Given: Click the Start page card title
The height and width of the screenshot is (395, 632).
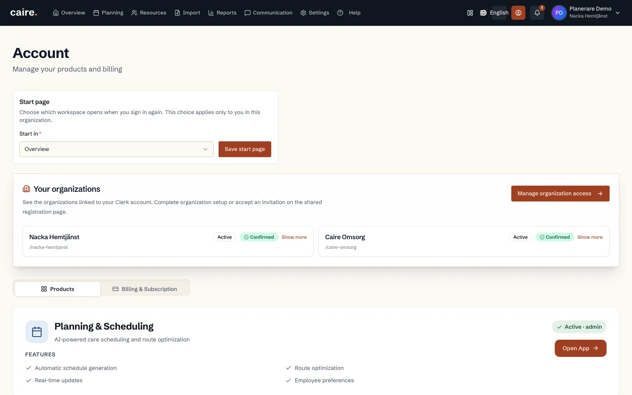Looking at the screenshot, I should 34,102.
